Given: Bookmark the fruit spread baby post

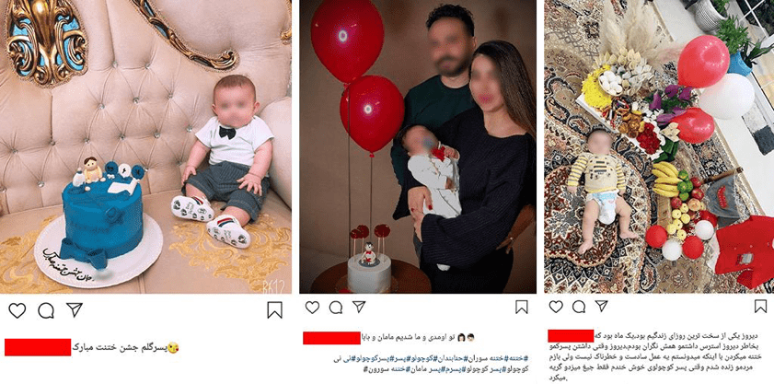Looking at the screenshot, I should tap(761, 307).
